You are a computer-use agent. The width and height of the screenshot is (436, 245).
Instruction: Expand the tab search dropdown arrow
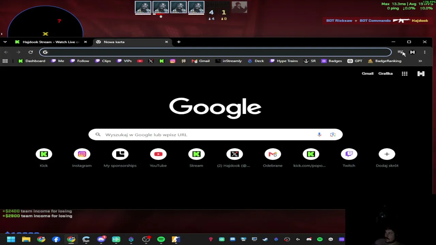click(x=5, y=42)
